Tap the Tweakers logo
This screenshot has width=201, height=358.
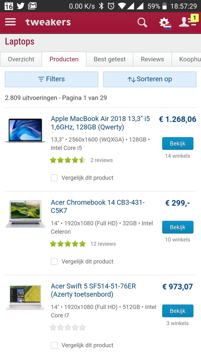48,22
